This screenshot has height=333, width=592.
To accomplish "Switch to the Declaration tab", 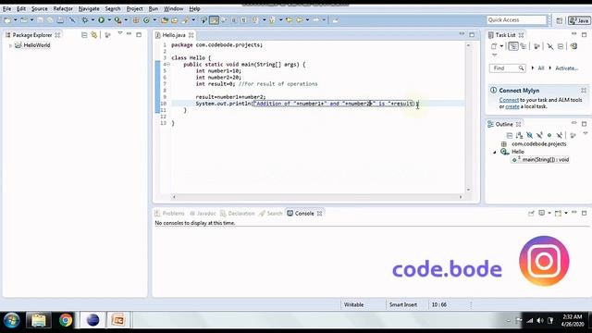I will pos(238,214).
